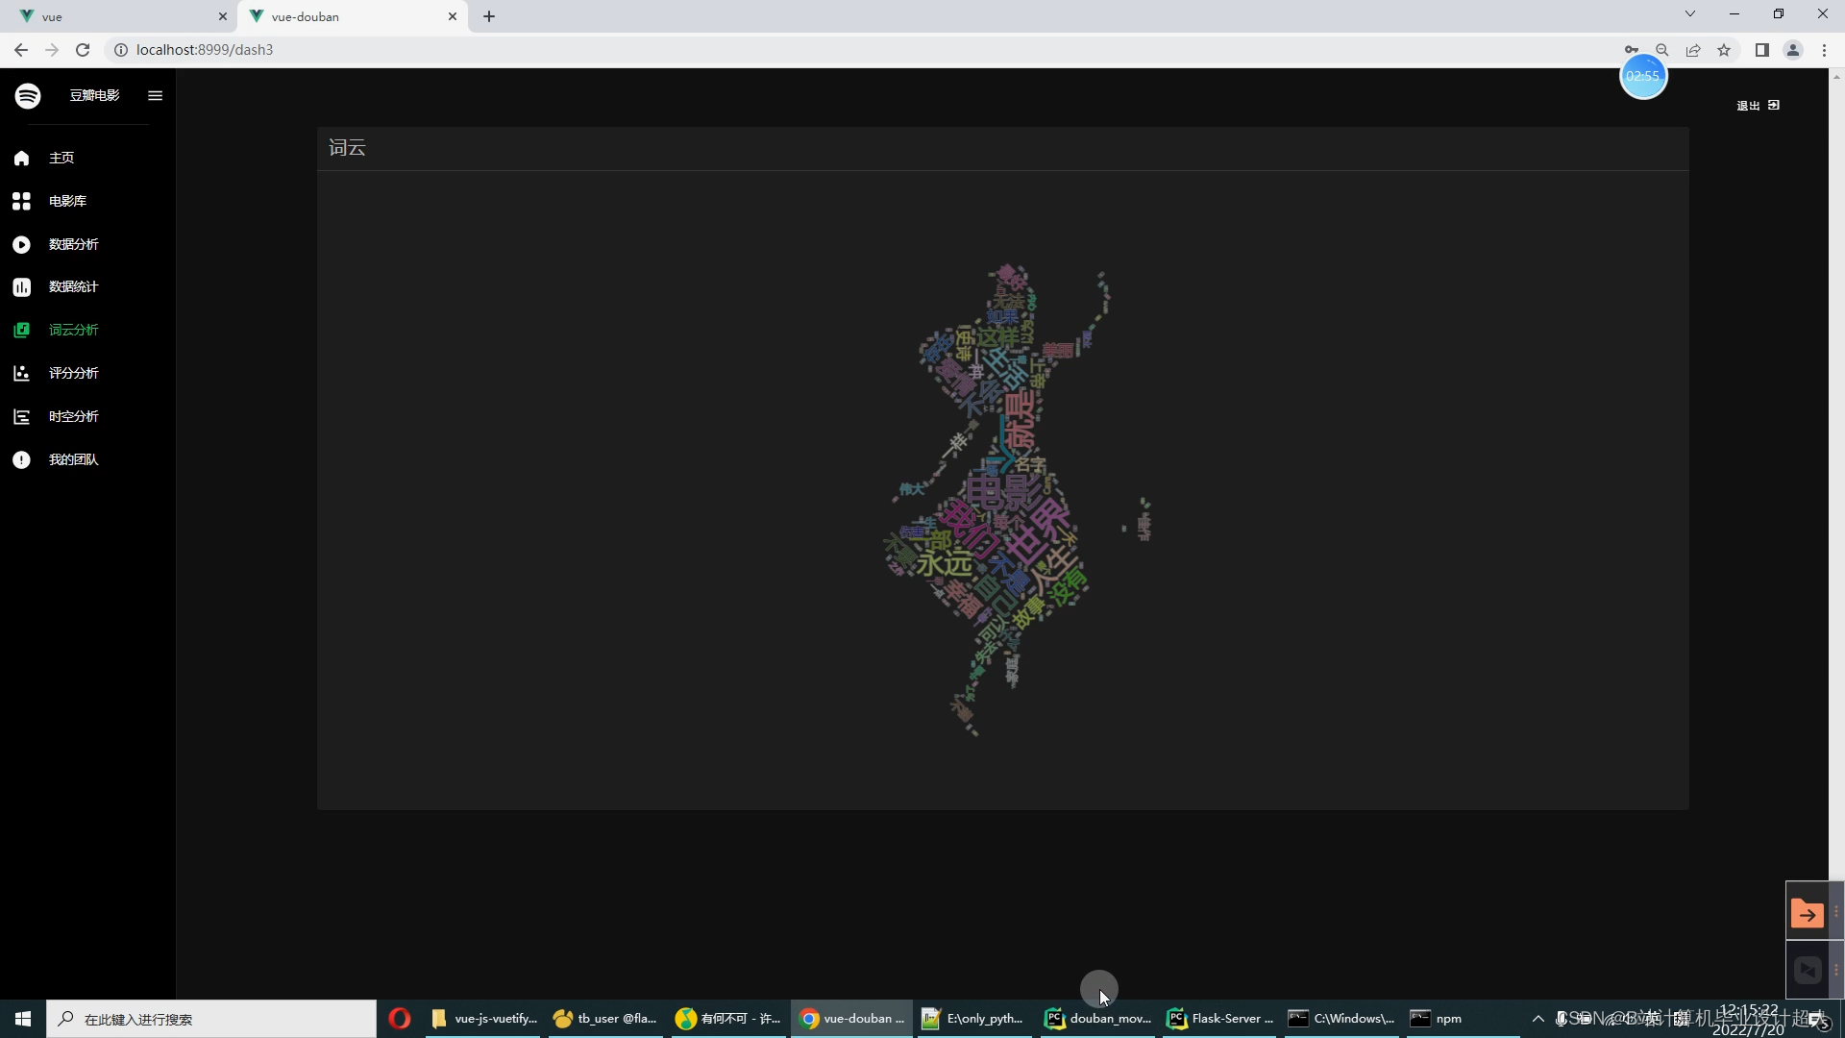
Task: Click the blue 02:55 timer circle
Action: pyautogui.click(x=1643, y=76)
